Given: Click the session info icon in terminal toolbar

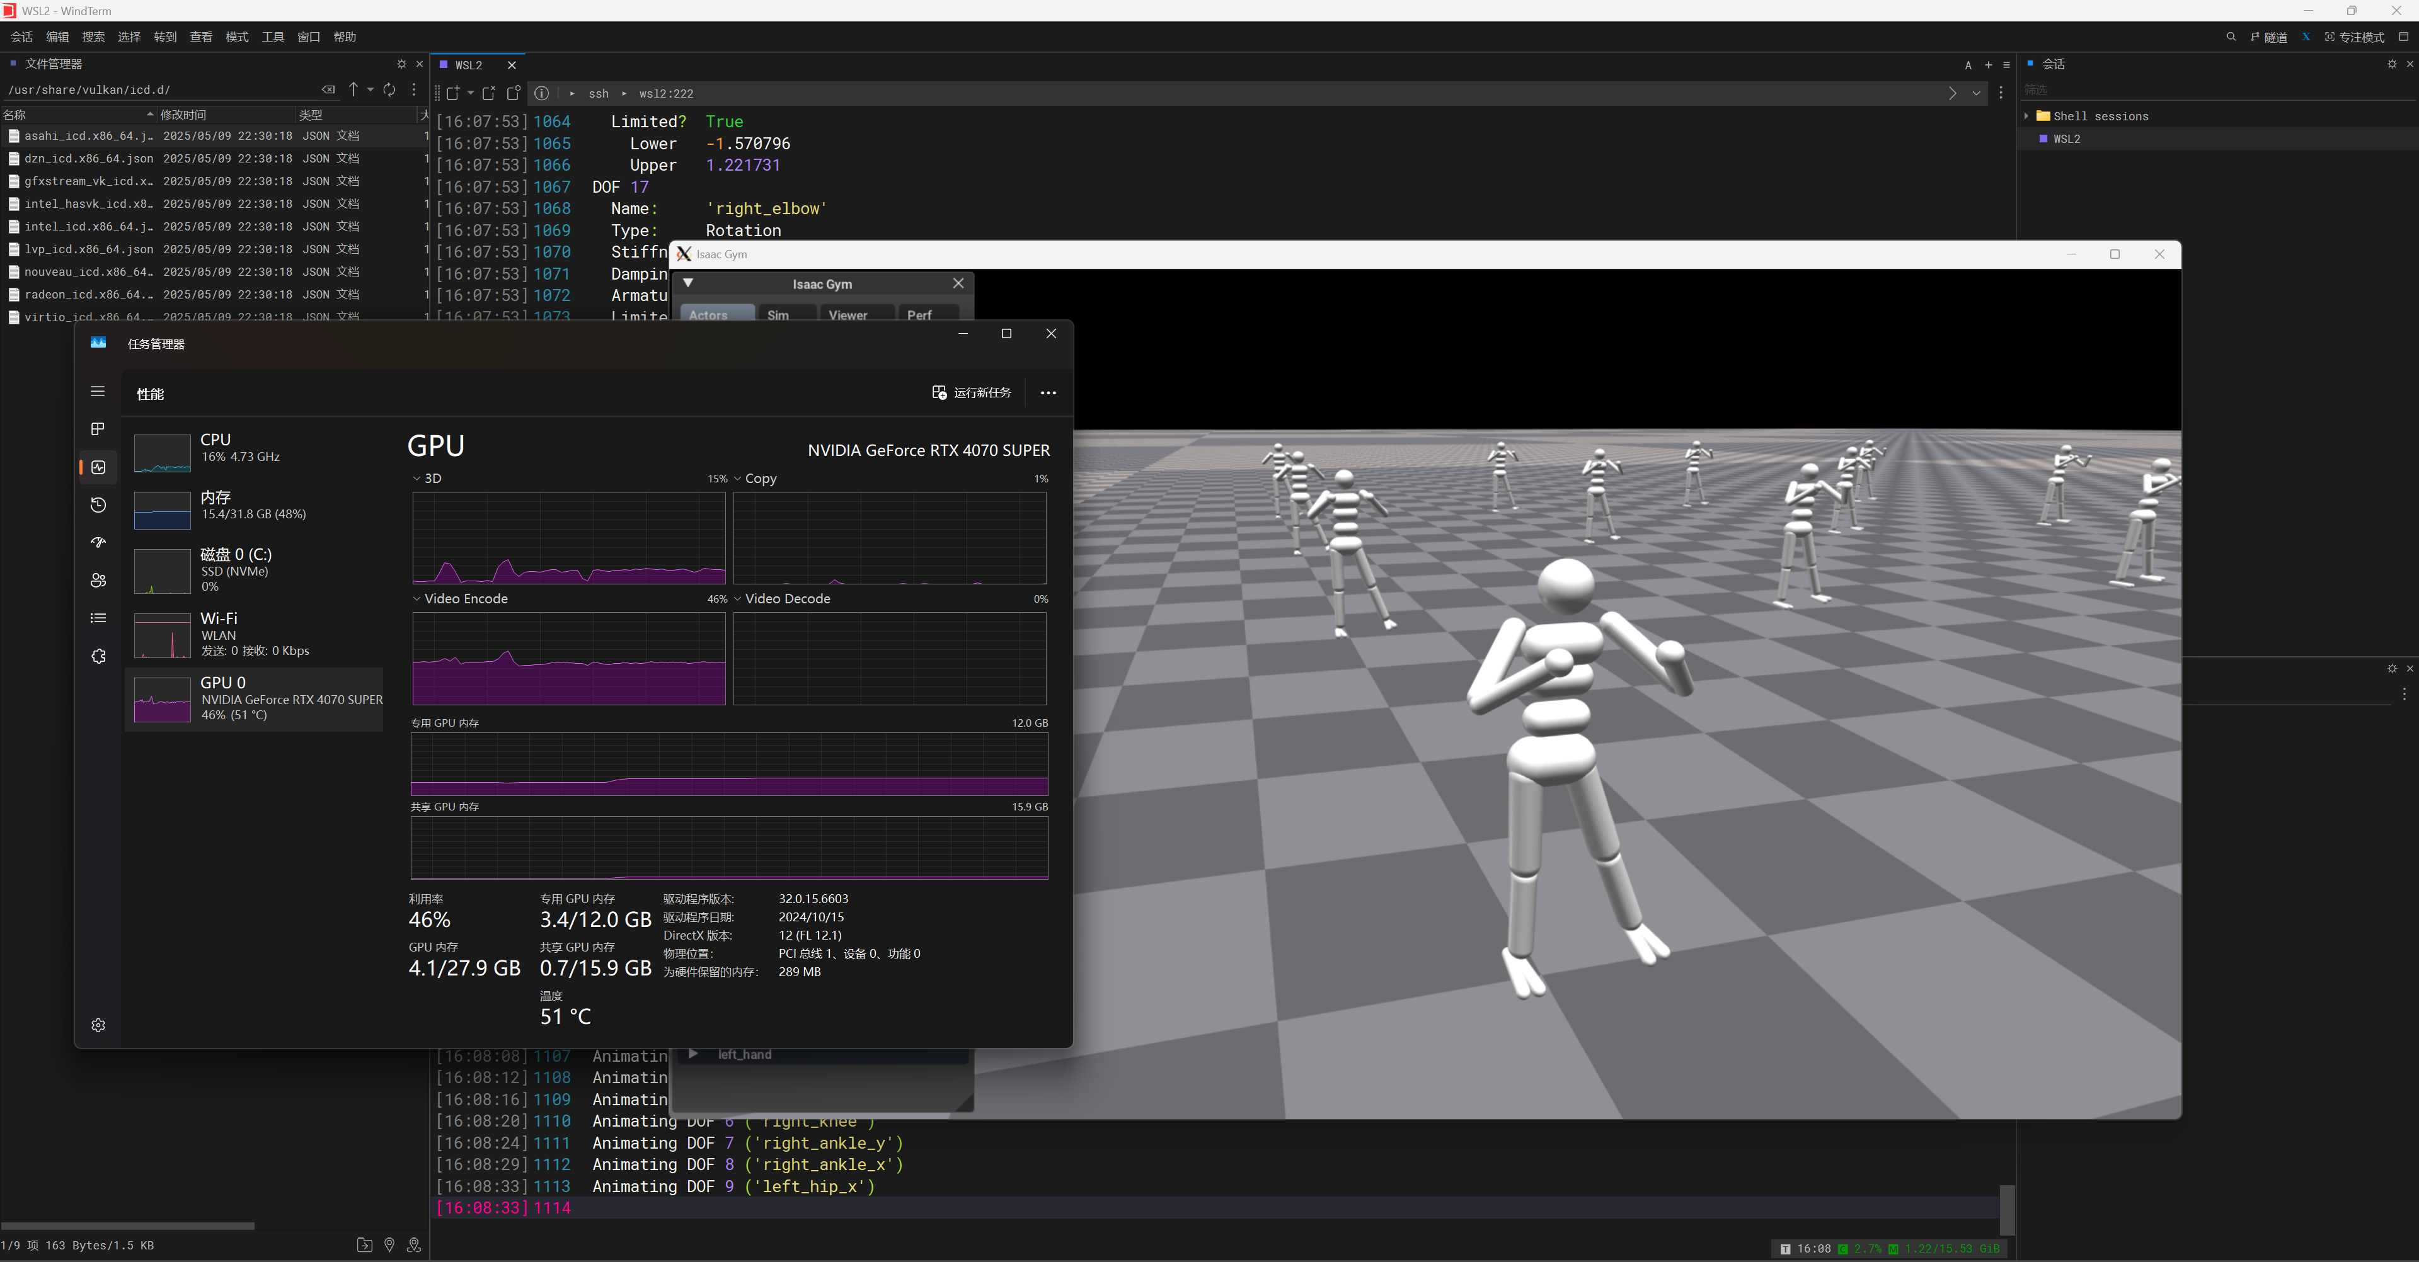Looking at the screenshot, I should (542, 93).
